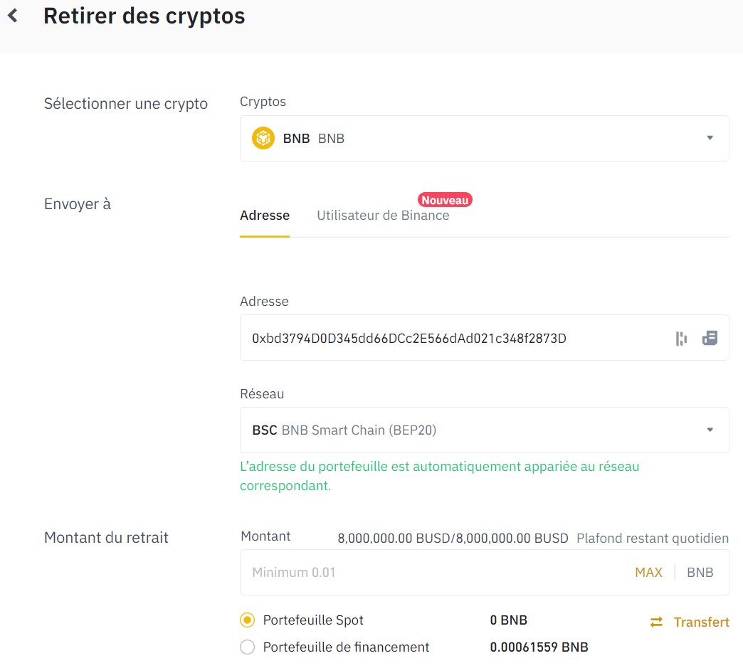Screen dimensions: 743x668
Task: Select the Portefeuille de financement option
Action: click(x=247, y=647)
